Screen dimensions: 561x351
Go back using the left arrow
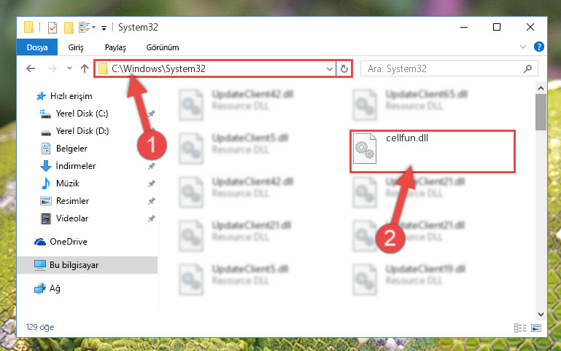[31, 68]
